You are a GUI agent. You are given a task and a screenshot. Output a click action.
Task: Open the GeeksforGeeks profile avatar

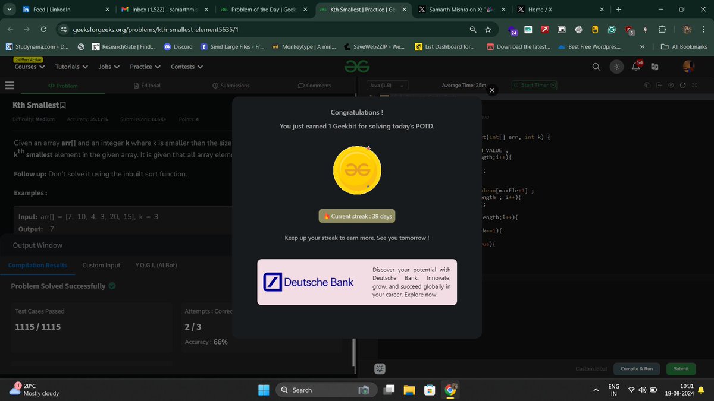click(688, 66)
